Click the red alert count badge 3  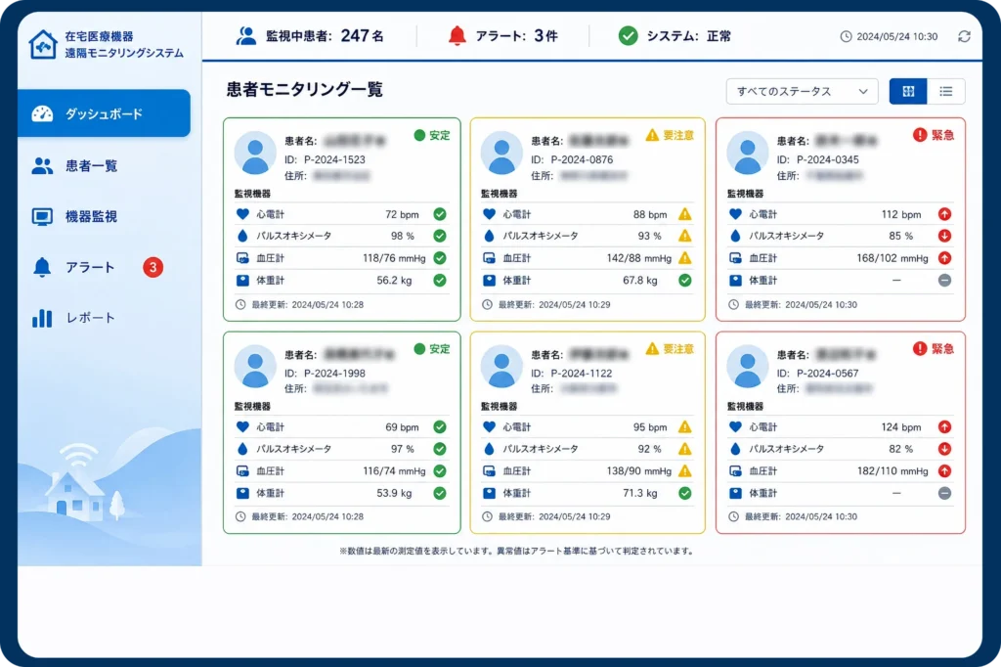point(152,267)
